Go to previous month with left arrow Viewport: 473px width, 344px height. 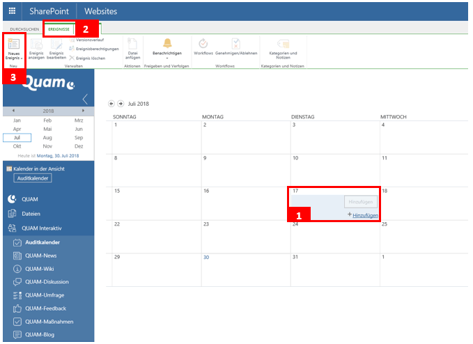pos(111,104)
